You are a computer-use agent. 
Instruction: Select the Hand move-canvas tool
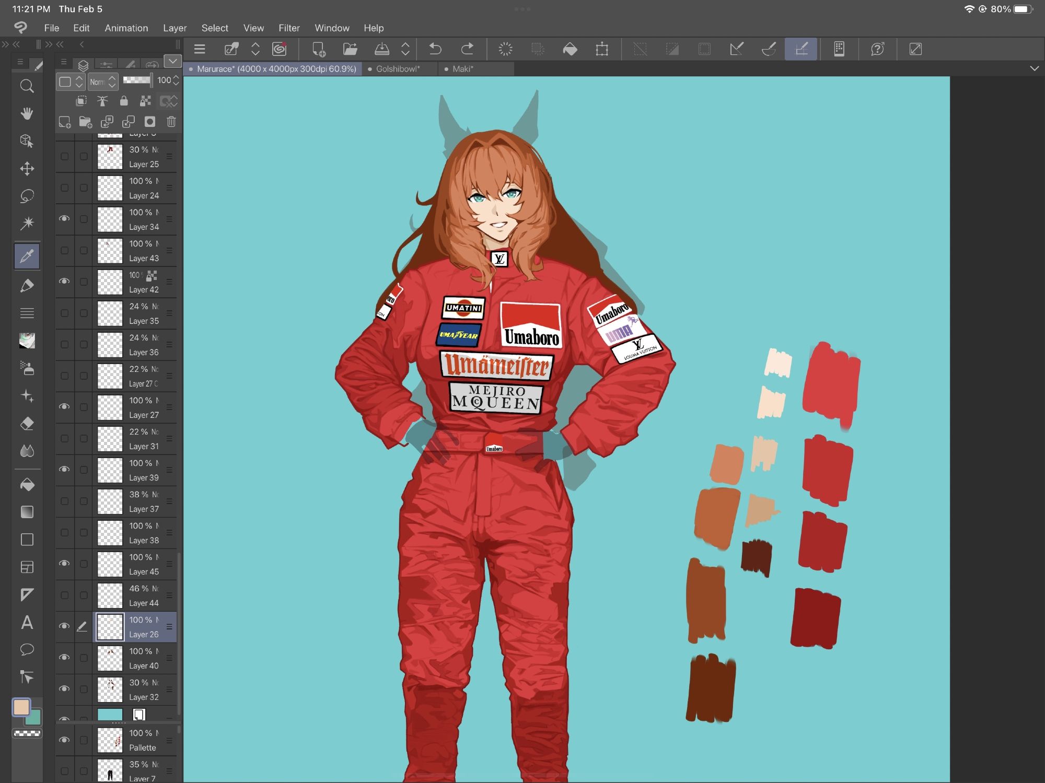click(27, 113)
